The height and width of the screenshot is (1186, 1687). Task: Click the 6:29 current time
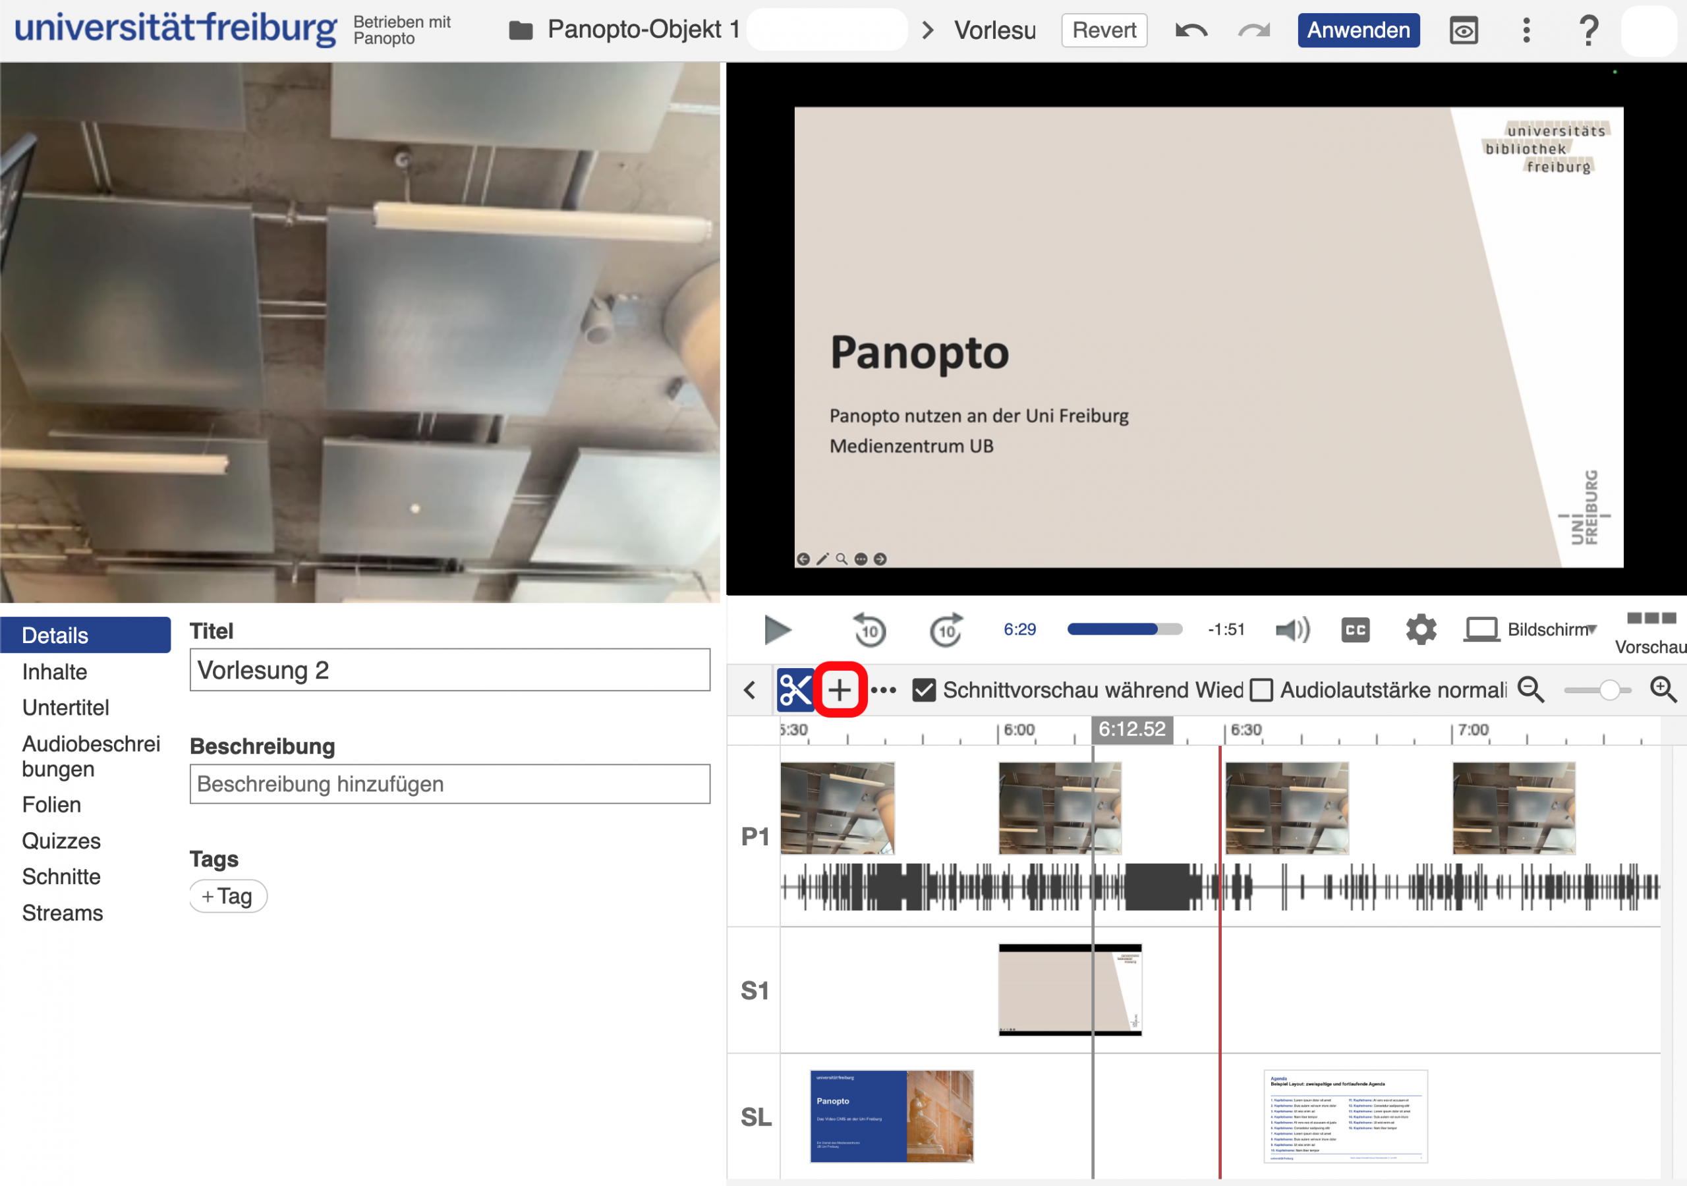pos(1020,630)
